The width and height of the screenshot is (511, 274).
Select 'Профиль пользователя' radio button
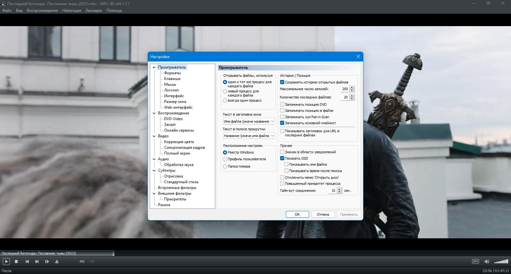[225, 159]
